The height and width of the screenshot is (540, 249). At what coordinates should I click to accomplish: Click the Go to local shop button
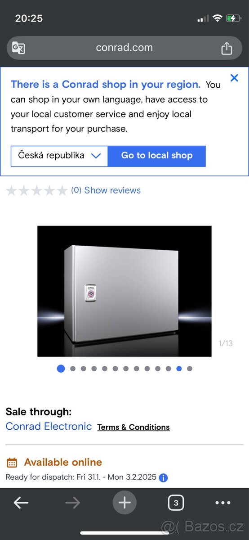[x=157, y=156]
